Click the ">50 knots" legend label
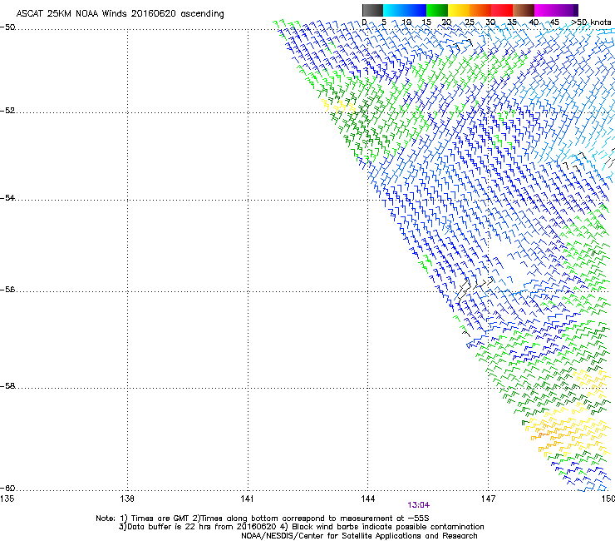 click(591, 22)
